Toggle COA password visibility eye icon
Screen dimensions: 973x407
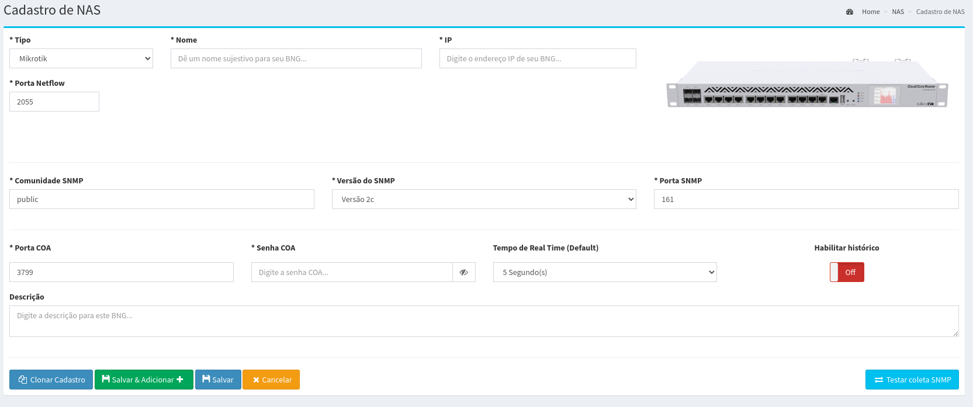click(x=463, y=272)
